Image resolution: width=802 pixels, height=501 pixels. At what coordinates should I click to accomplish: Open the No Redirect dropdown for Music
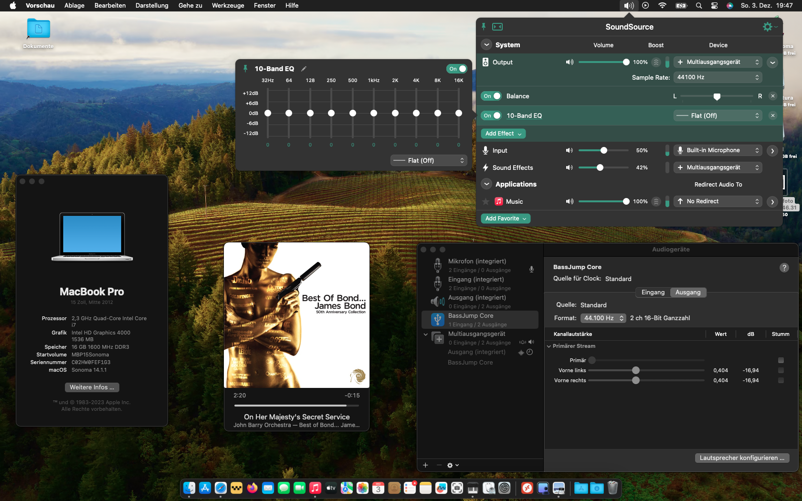coord(718,201)
